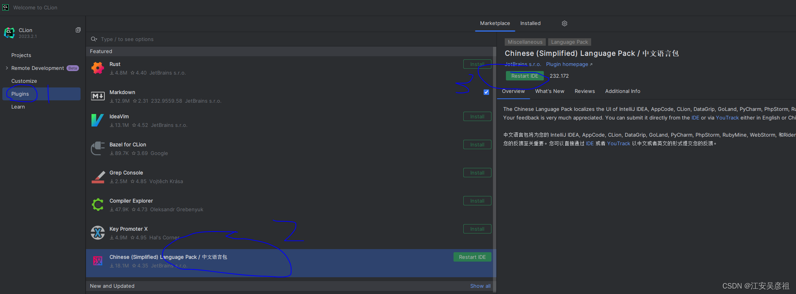Viewport: 796px width, 294px height.
Task: Select the Markdown plugin name
Action: (122, 92)
